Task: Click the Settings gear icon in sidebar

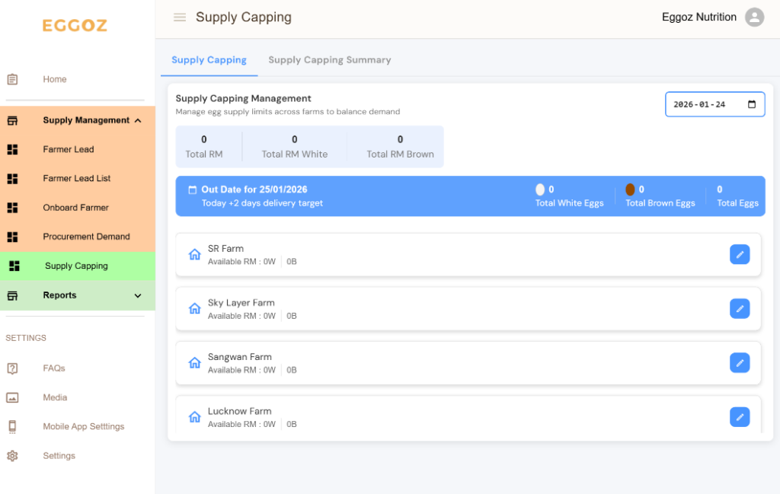Action: point(12,456)
